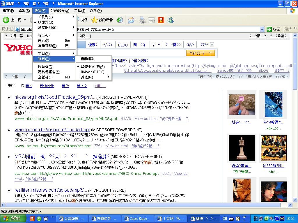This screenshot has width=298, height=223.
Task: Open hkcss.org.hk Good Practice result link
Action: pyautogui.click(x=55, y=97)
